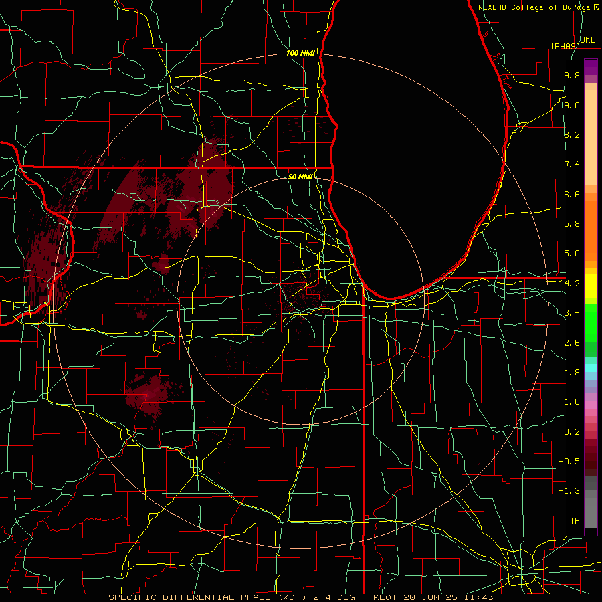Select the 3.4 legend value
This screenshot has height=602, width=602.
coord(572,313)
